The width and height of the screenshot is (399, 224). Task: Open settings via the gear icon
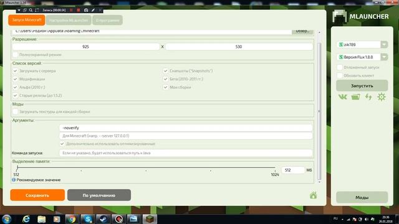[381, 97]
